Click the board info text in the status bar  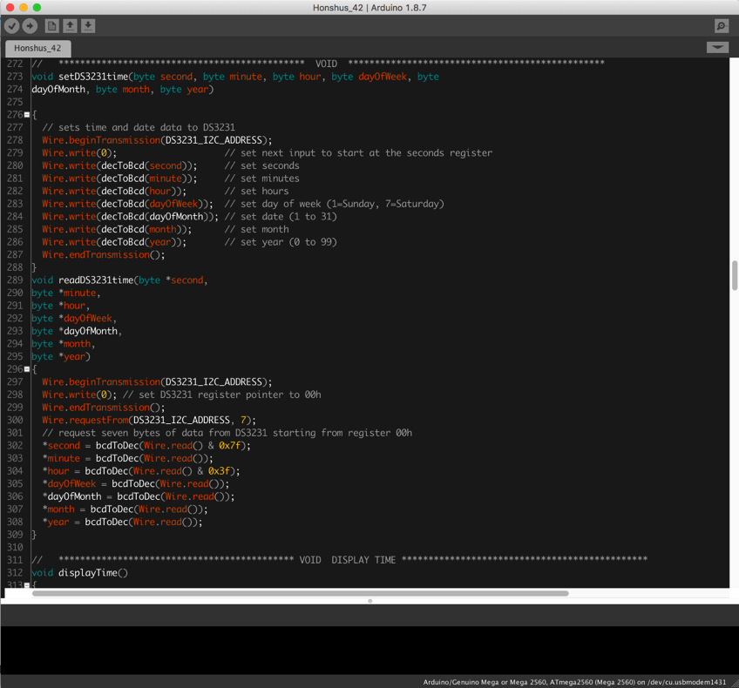click(x=574, y=682)
